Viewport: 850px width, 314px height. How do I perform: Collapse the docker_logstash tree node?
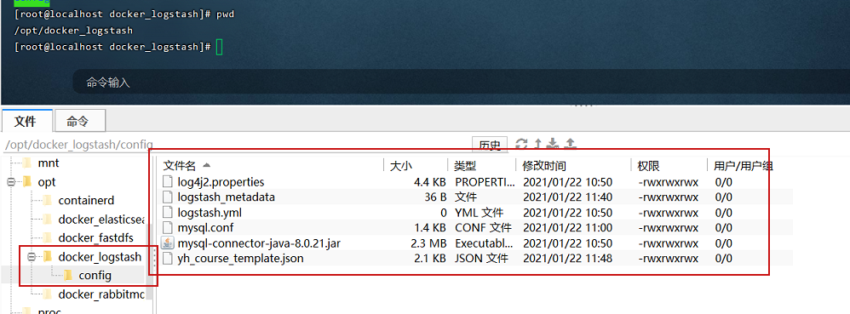tap(31, 257)
